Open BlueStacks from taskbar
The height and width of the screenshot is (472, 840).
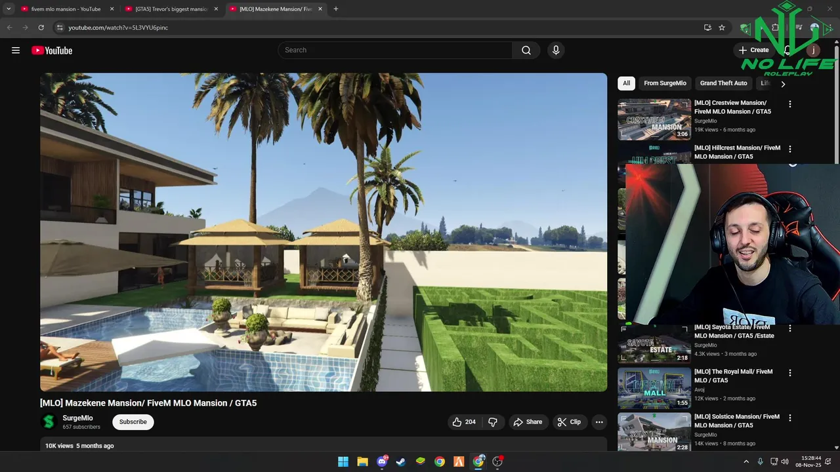[421, 462]
